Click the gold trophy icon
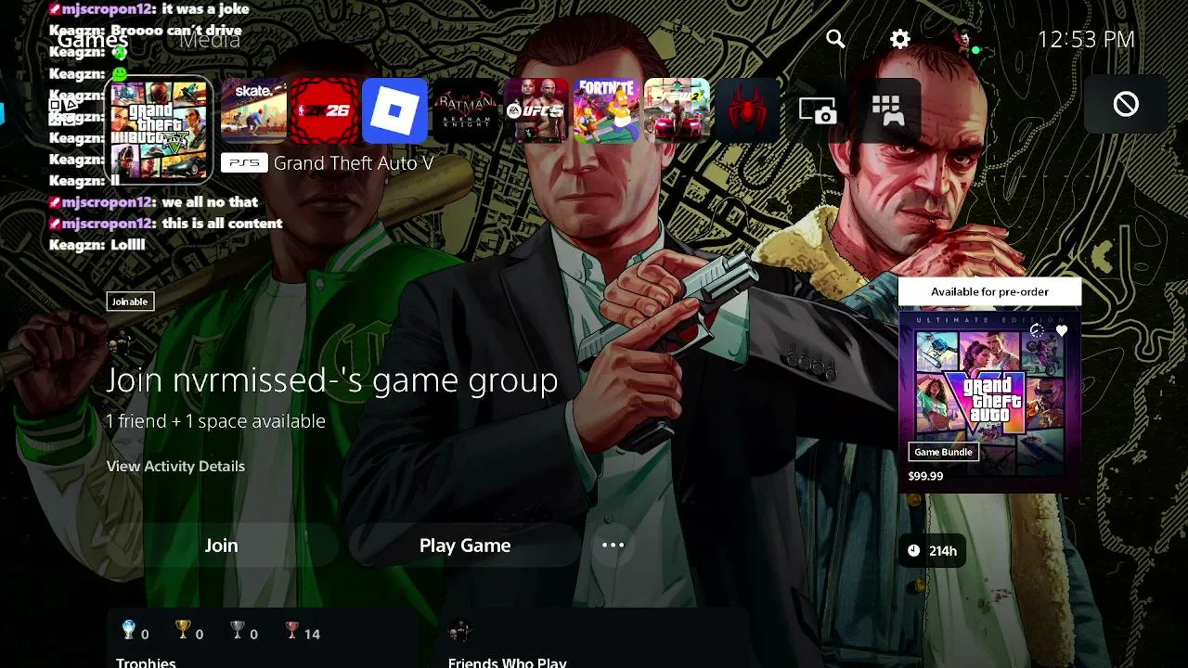This screenshot has height=668, width=1188. pyautogui.click(x=183, y=631)
